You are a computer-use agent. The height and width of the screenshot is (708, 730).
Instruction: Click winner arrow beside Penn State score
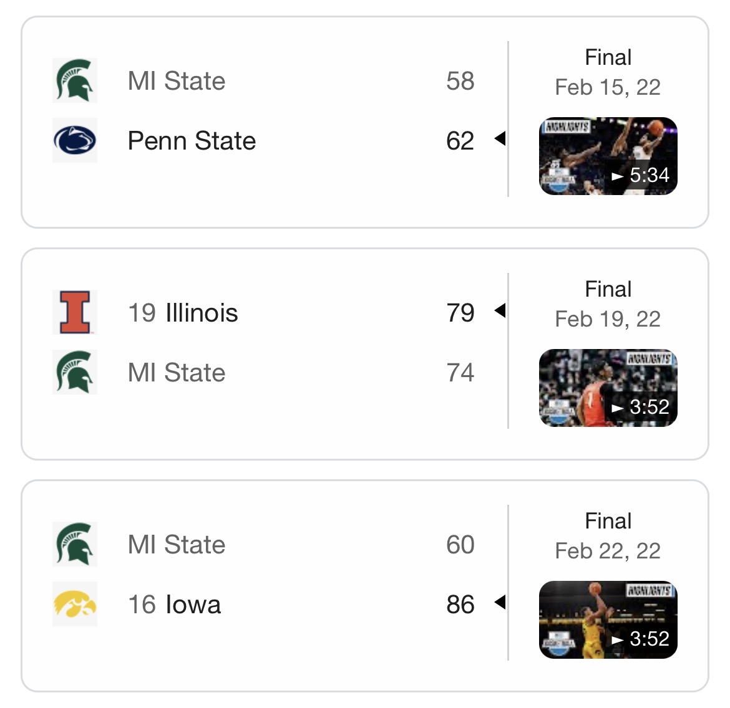pyautogui.click(x=500, y=138)
